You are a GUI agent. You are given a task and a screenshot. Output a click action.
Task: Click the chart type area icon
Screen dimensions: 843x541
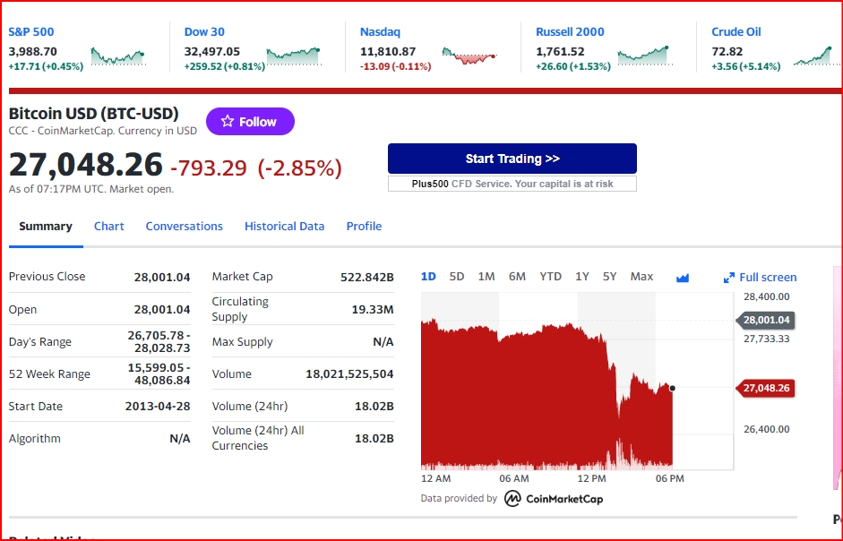683,278
